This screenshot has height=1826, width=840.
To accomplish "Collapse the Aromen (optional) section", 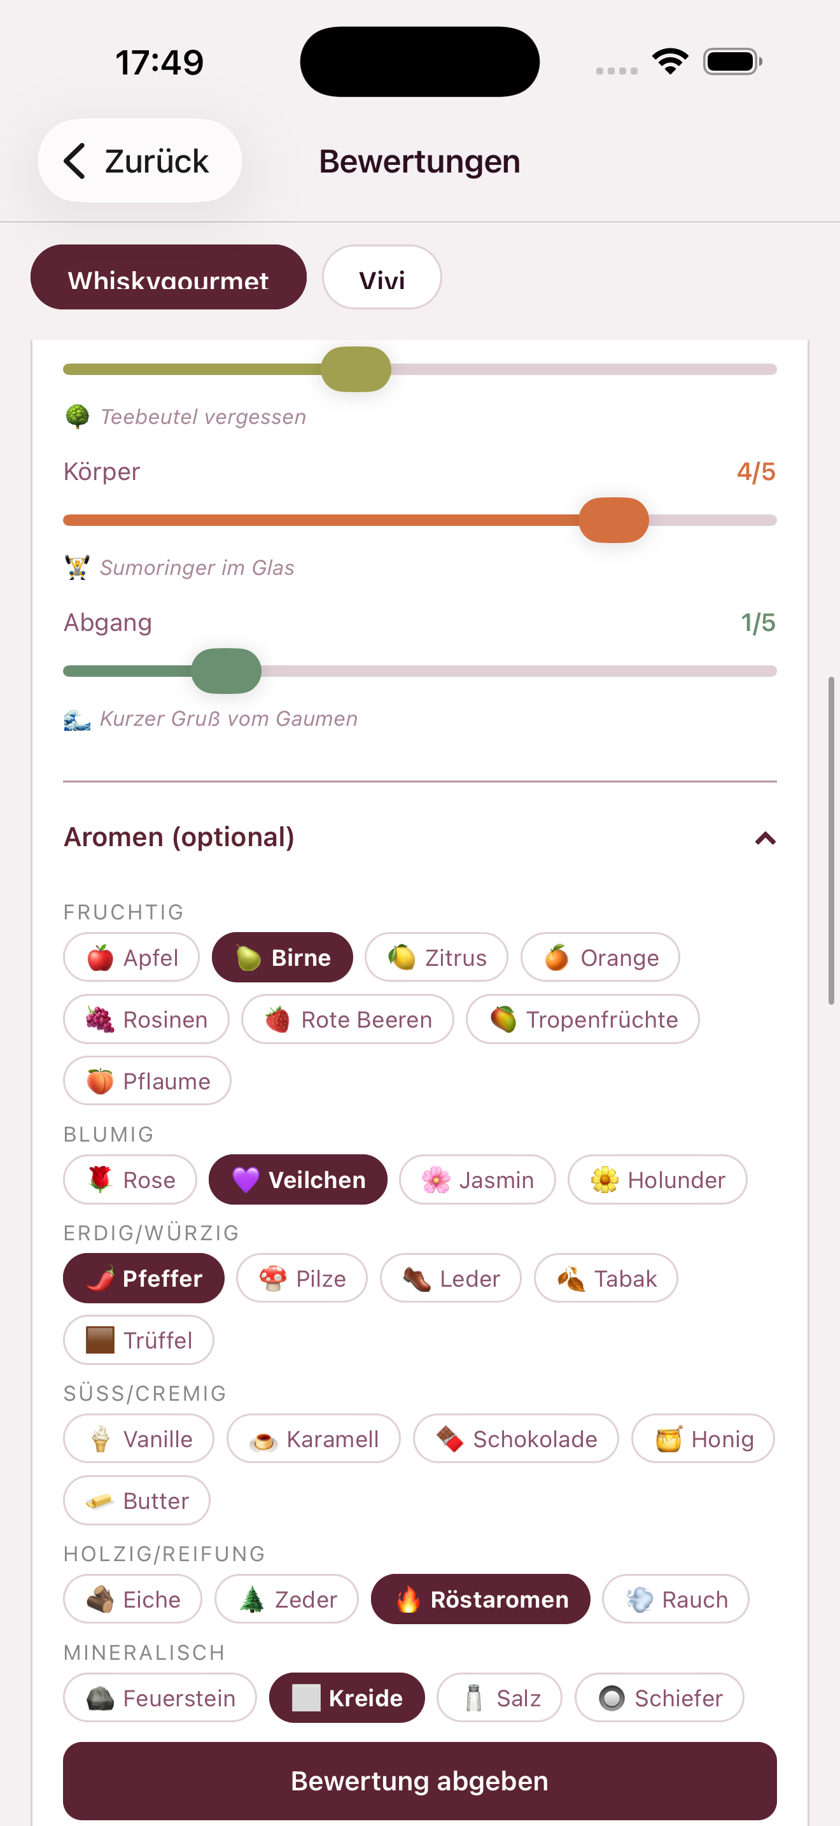I will pos(766,839).
